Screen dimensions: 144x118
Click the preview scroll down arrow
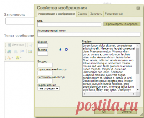138,90
